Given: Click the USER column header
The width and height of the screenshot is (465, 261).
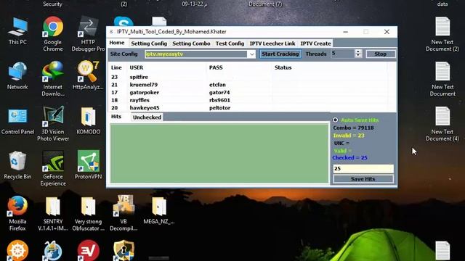Looking at the screenshot, I should pyautogui.click(x=137, y=67).
